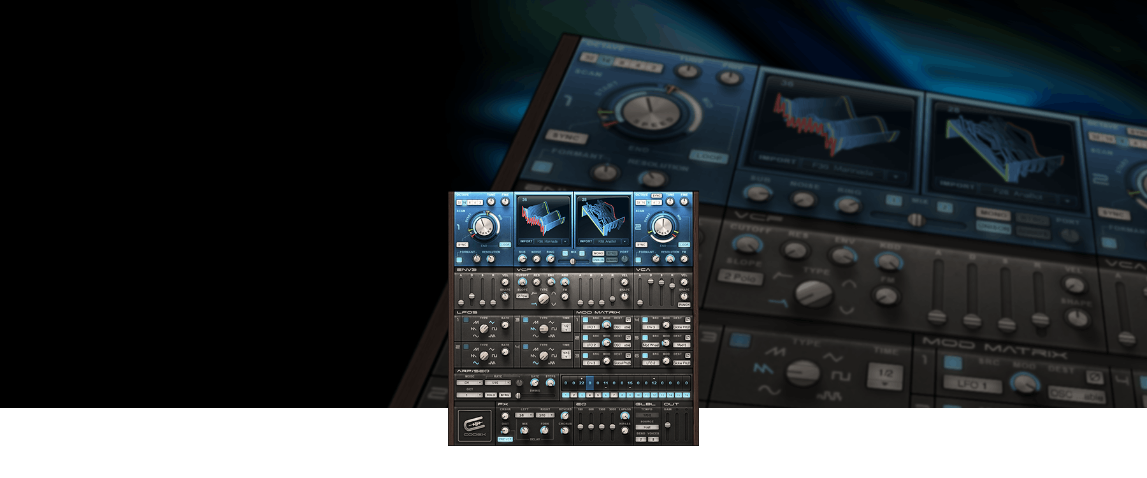Toggle mod matrix slot 5 on/off
Image resolution: width=1147 pixels, height=478 pixels.
[x=645, y=338]
